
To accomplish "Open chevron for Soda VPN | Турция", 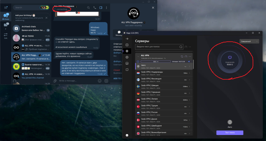I will 190,107.
